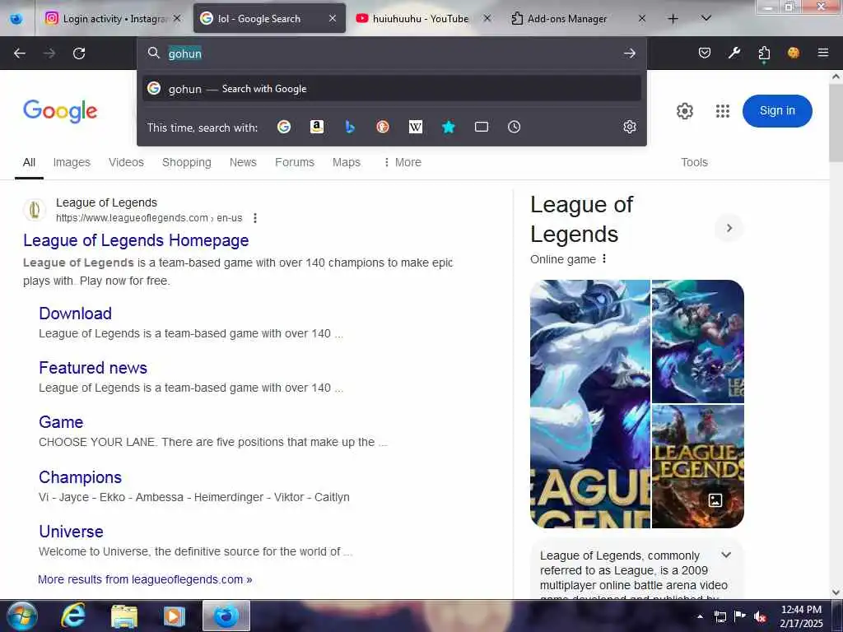Search open tabs icon in address bar
Image resolution: width=843 pixels, height=632 pixels.
(482, 127)
